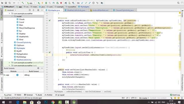Save all files with the floppy disk icon
Viewport: 184px width, 104px height.
[x=6, y=3]
